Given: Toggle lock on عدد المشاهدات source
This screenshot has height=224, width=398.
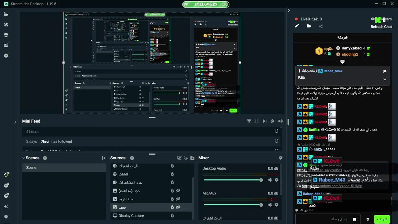Looking at the screenshot, I should coord(172,182).
